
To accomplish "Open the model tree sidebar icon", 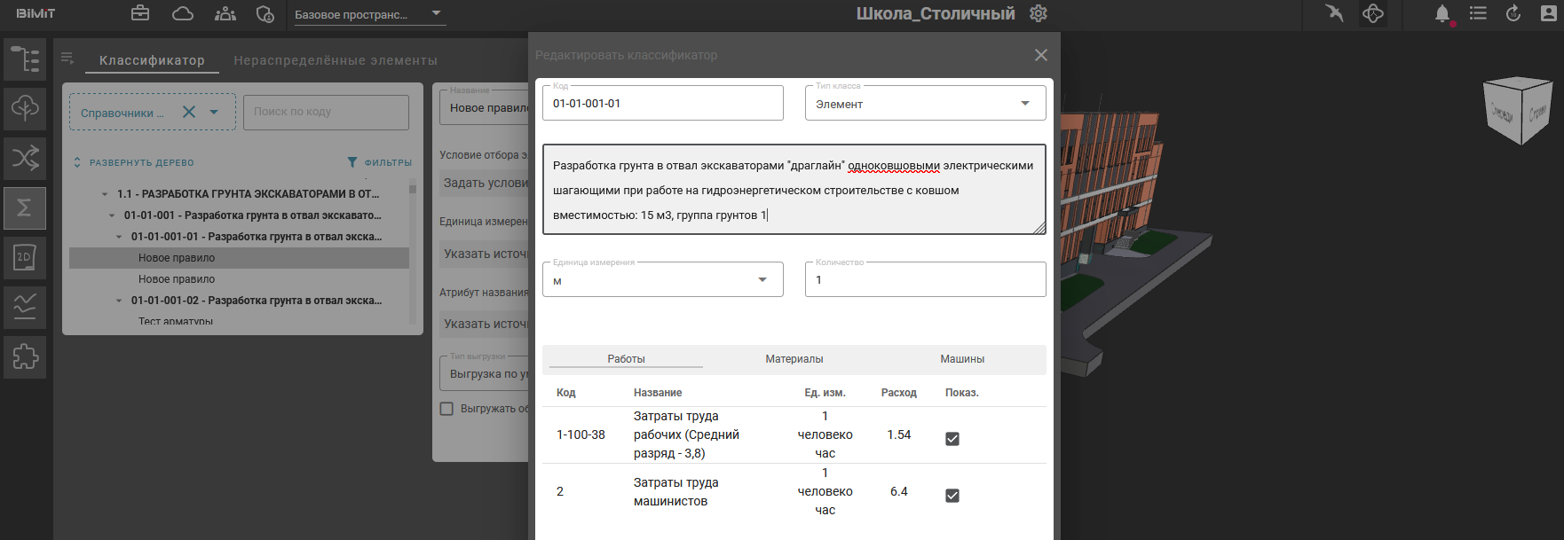I will pyautogui.click(x=25, y=59).
